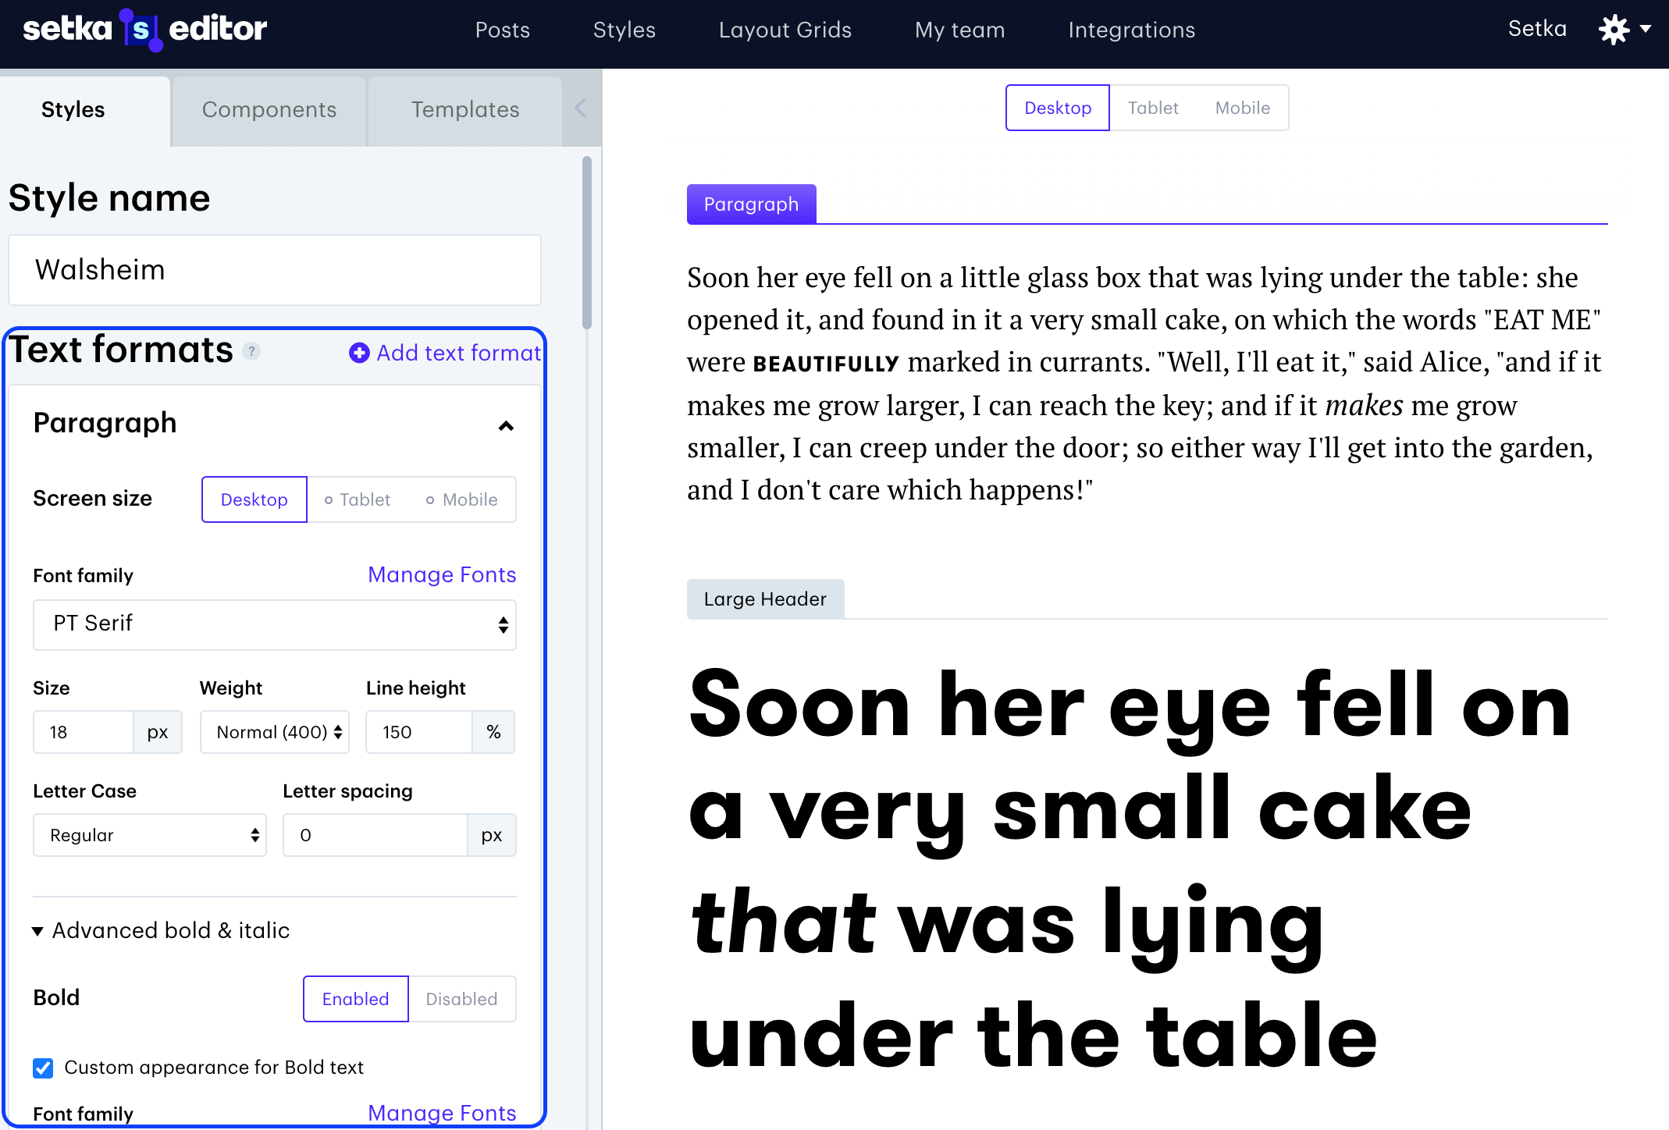Open the Letter Case Regular dropdown

click(149, 835)
